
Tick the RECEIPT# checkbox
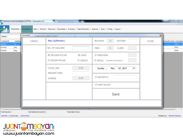(x=96, y=77)
